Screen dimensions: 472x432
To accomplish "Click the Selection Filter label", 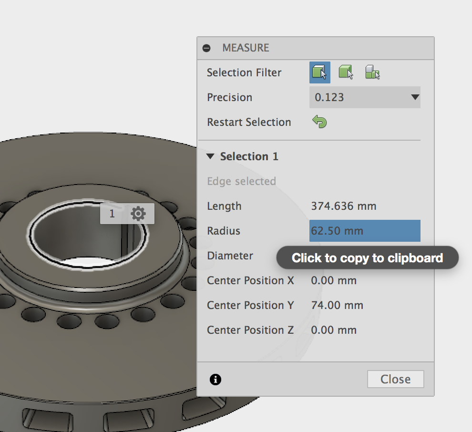I will pos(244,72).
